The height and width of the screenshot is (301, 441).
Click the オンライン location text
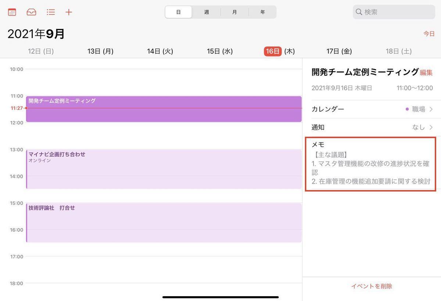pos(40,161)
